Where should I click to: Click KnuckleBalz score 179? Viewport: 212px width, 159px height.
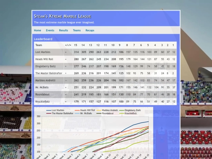click(76, 102)
